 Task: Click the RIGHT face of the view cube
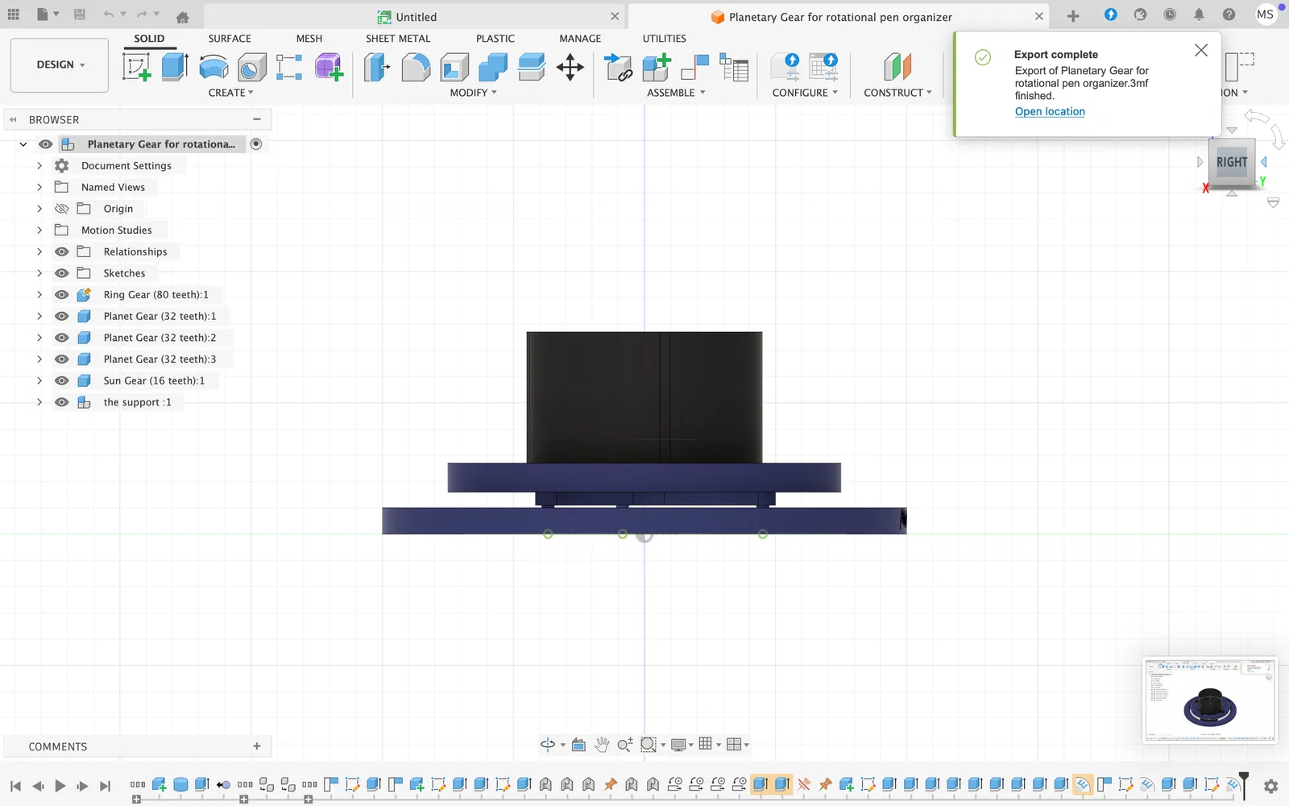pos(1232,162)
